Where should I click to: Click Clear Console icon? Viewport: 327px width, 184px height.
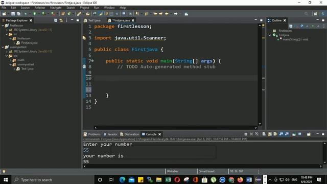click(264, 134)
